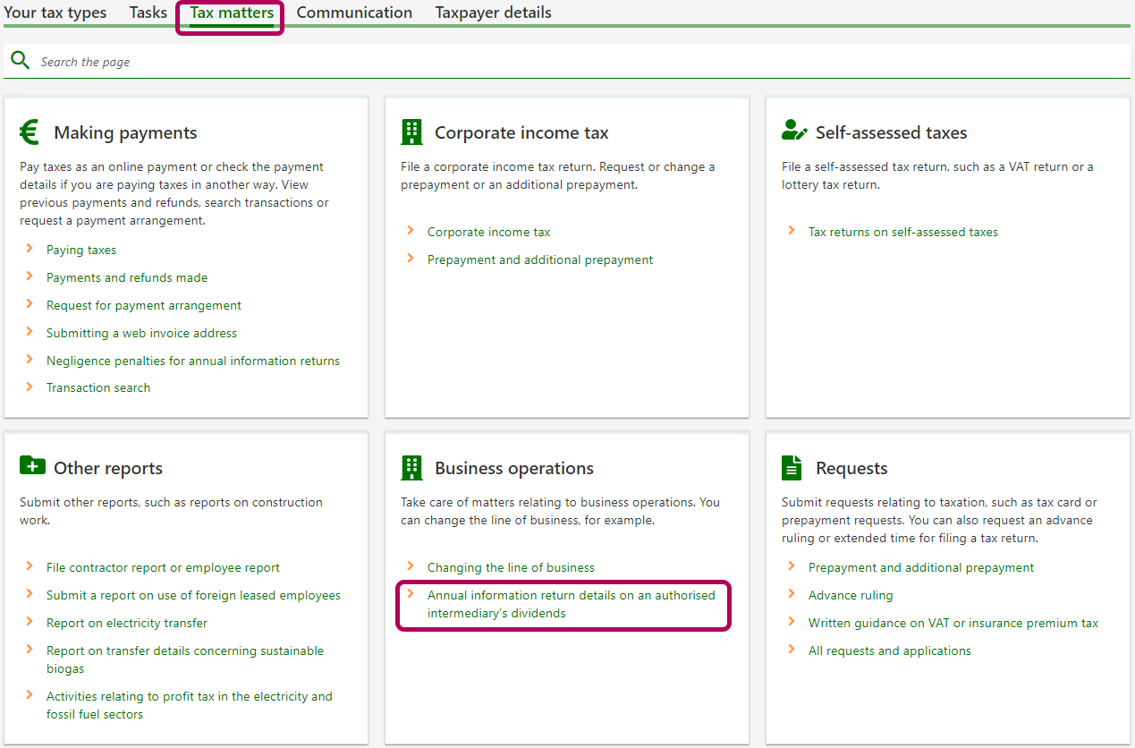Image resolution: width=1135 pixels, height=748 pixels.
Task: Click the building icon beside Corporate income tax
Action: click(411, 132)
